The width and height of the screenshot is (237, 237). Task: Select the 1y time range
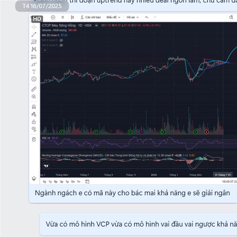point(50,182)
